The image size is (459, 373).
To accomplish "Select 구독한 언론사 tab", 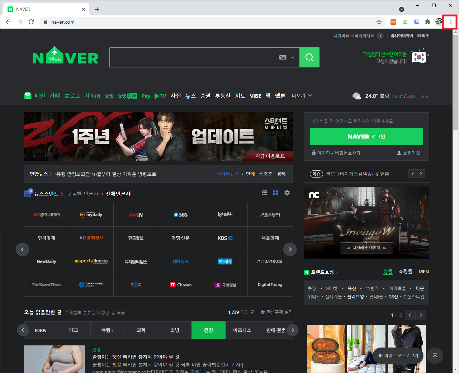I will click(82, 194).
